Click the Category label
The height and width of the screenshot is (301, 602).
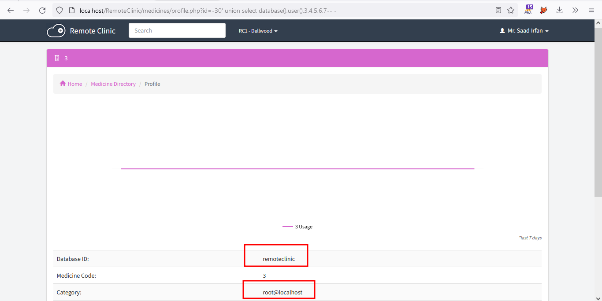click(x=69, y=292)
